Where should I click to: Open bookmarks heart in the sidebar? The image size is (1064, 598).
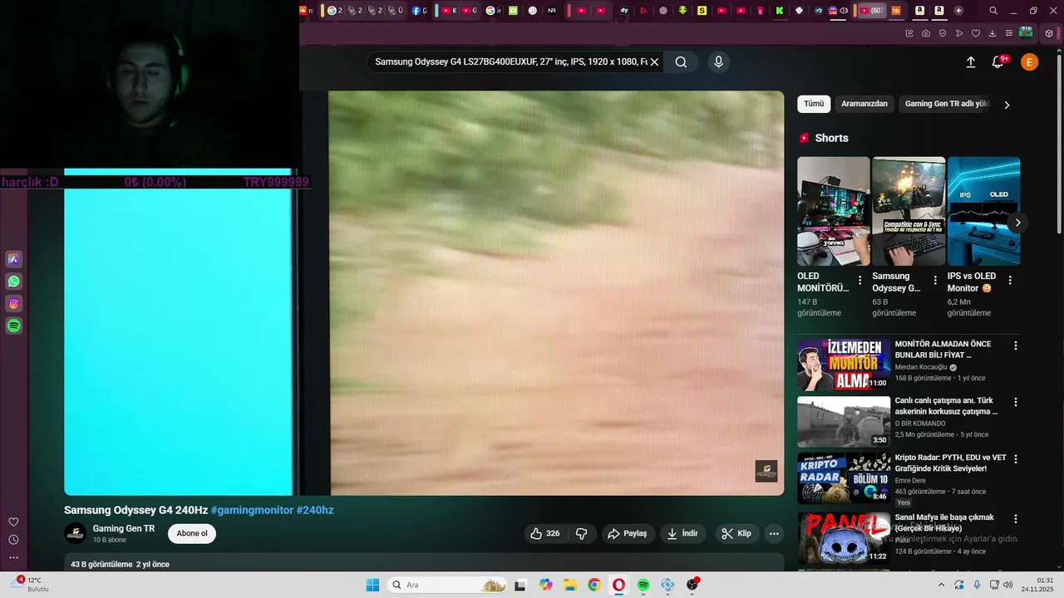coord(13,522)
